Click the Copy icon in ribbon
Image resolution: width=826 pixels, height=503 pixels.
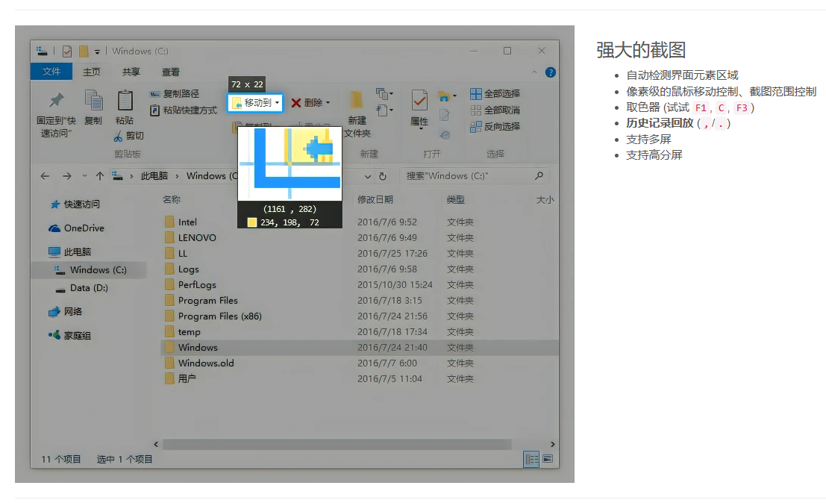(93, 100)
